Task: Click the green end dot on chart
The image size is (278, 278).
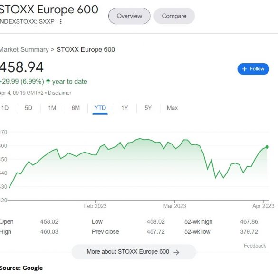Action: (x=267, y=147)
